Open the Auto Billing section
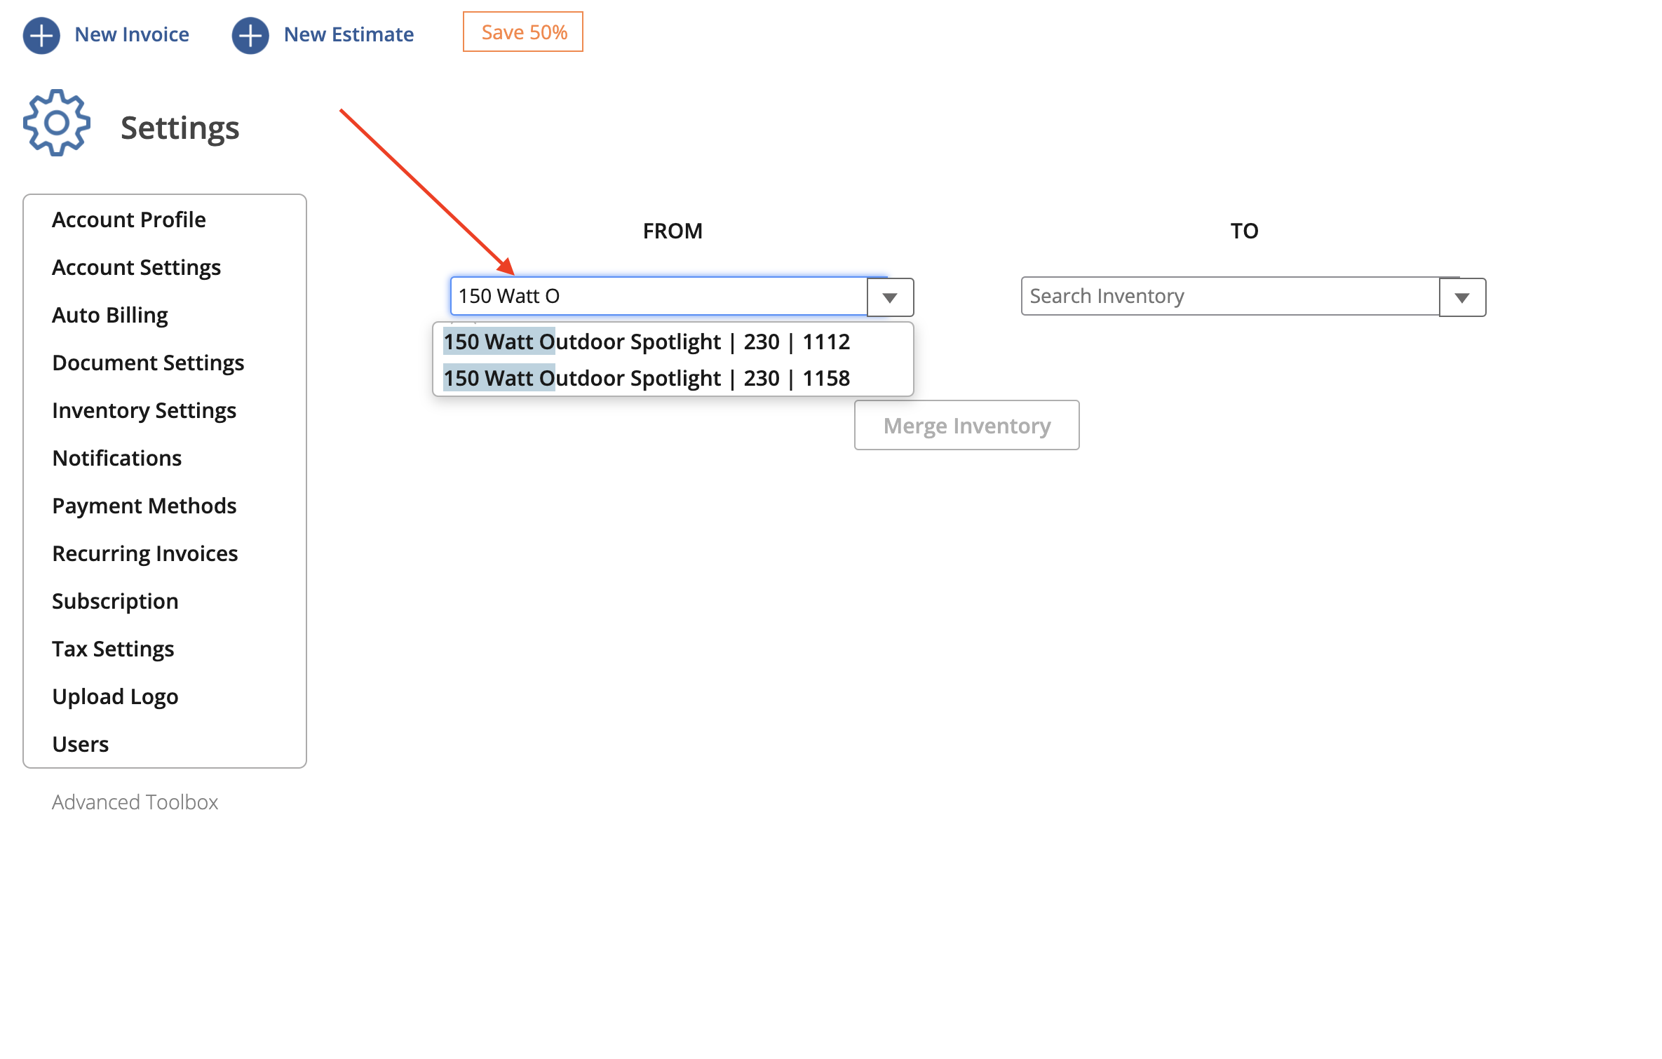 [x=110, y=315]
